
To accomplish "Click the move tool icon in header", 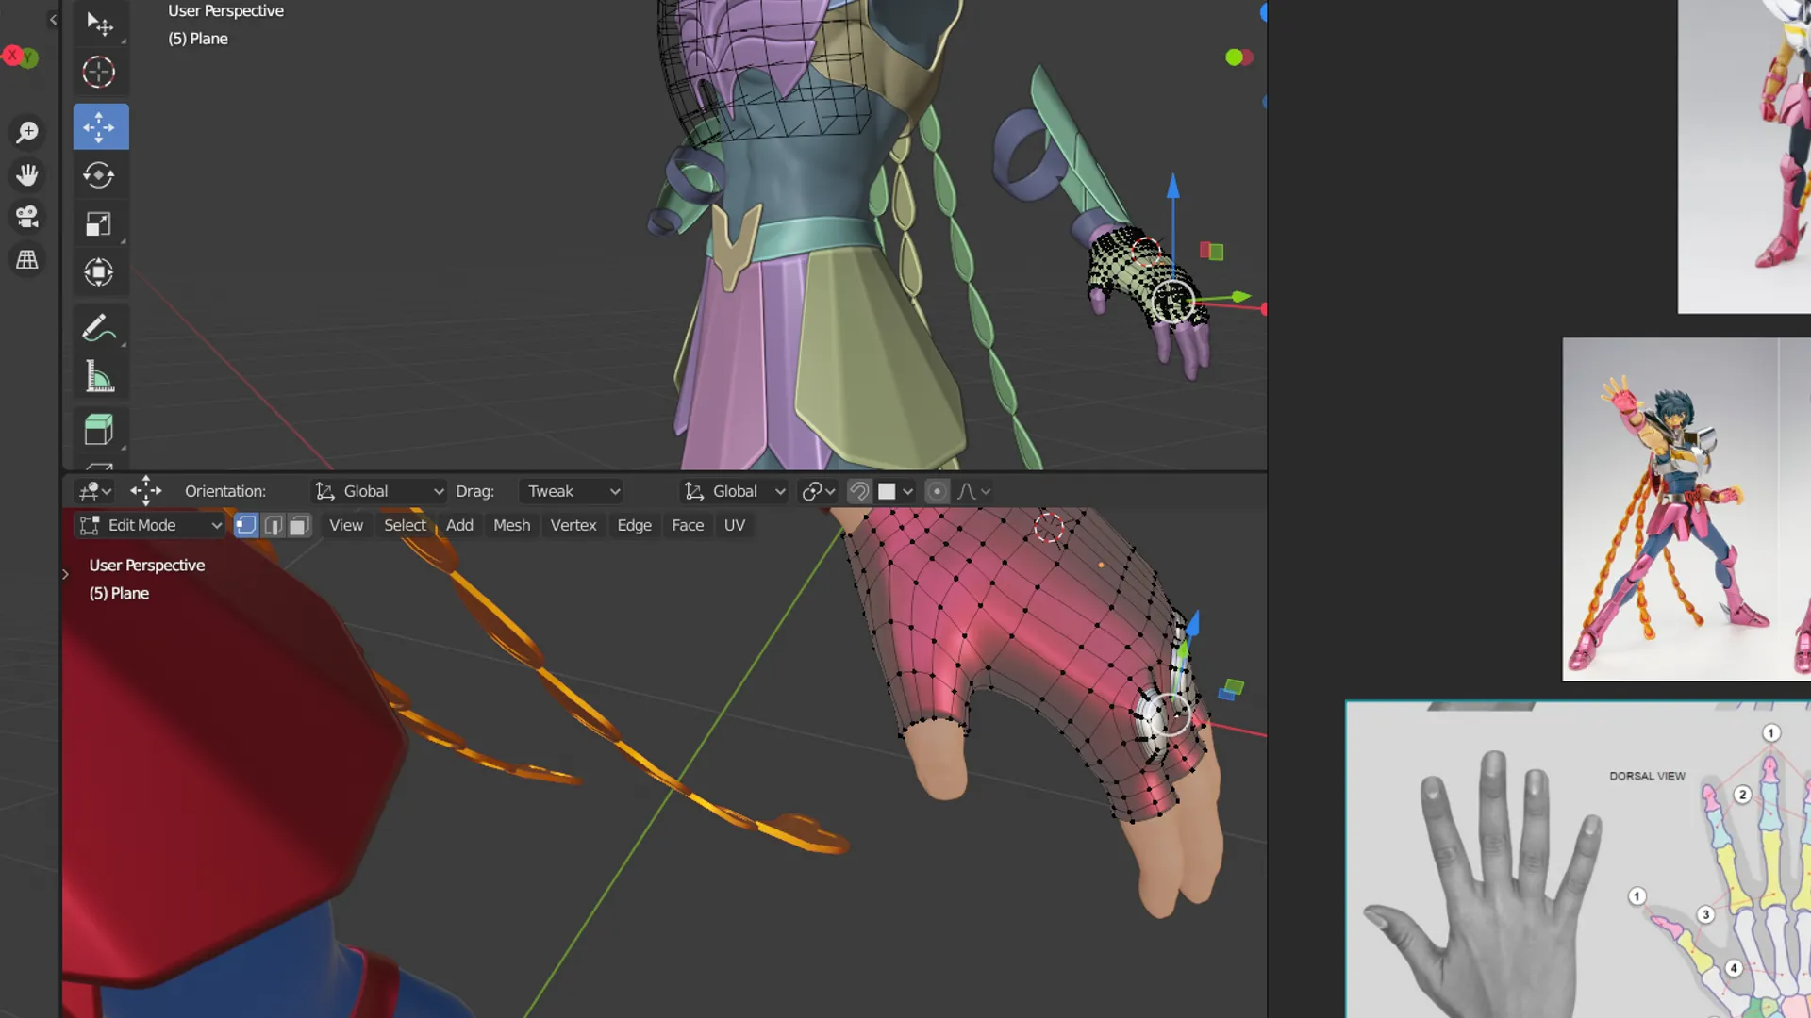I will (146, 491).
